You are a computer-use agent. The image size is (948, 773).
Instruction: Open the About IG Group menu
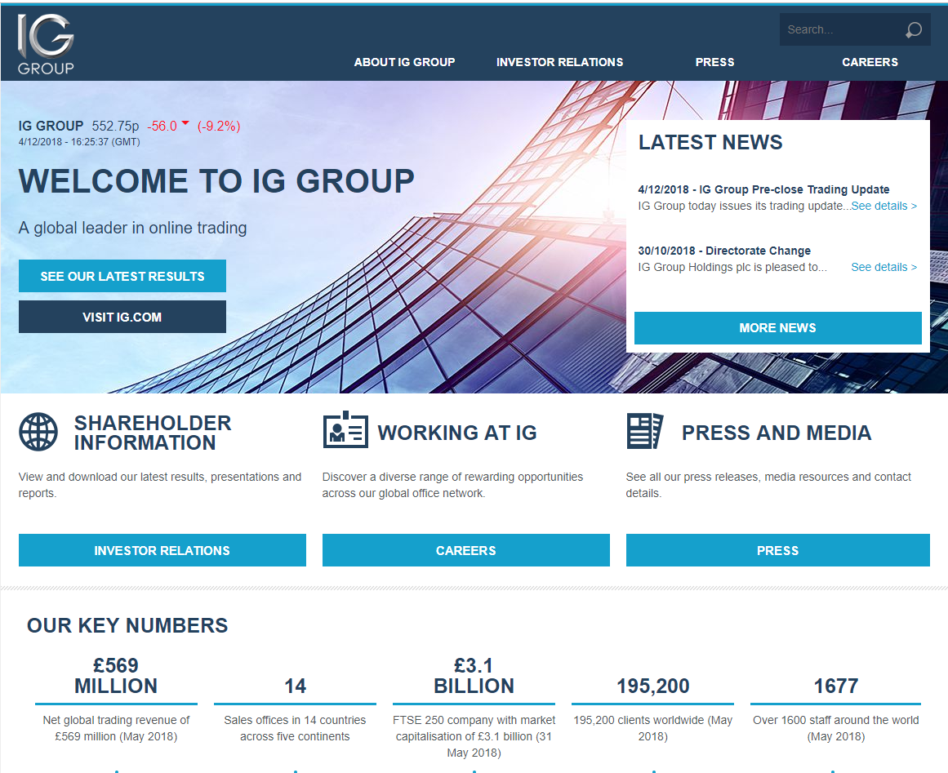click(404, 62)
